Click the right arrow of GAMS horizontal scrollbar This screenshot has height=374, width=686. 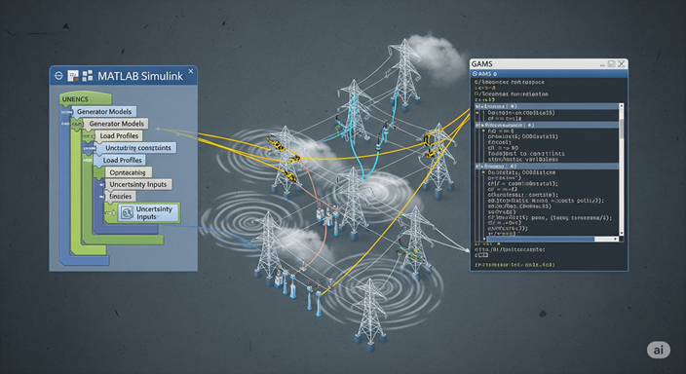click(x=616, y=239)
